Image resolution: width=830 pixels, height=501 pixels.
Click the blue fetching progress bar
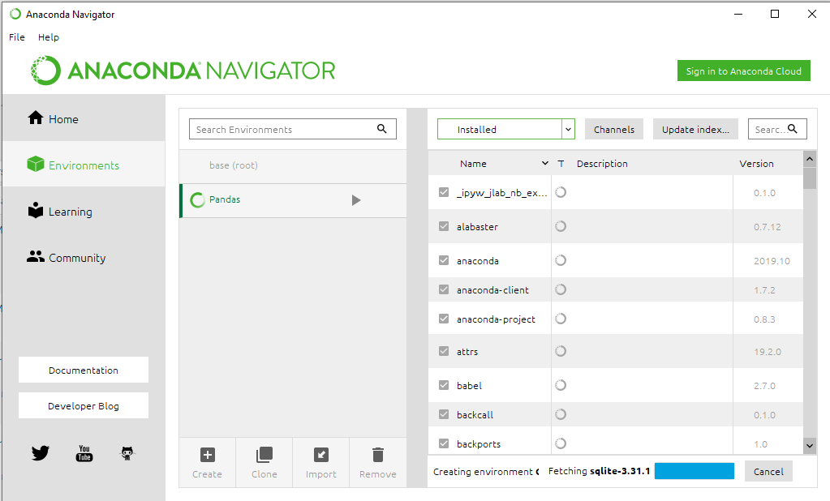click(x=695, y=471)
